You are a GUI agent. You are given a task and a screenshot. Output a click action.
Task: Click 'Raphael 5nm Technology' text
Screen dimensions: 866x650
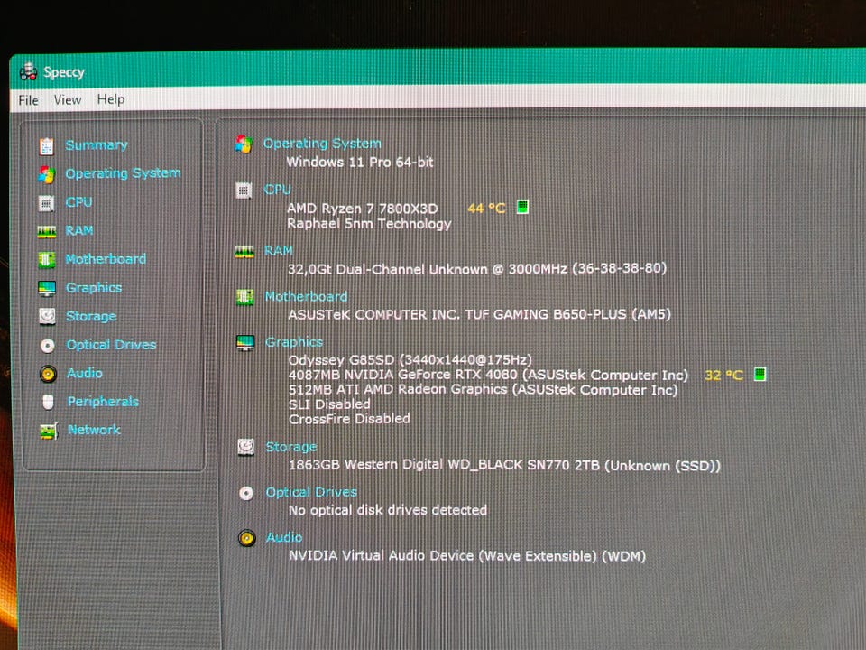point(369,223)
